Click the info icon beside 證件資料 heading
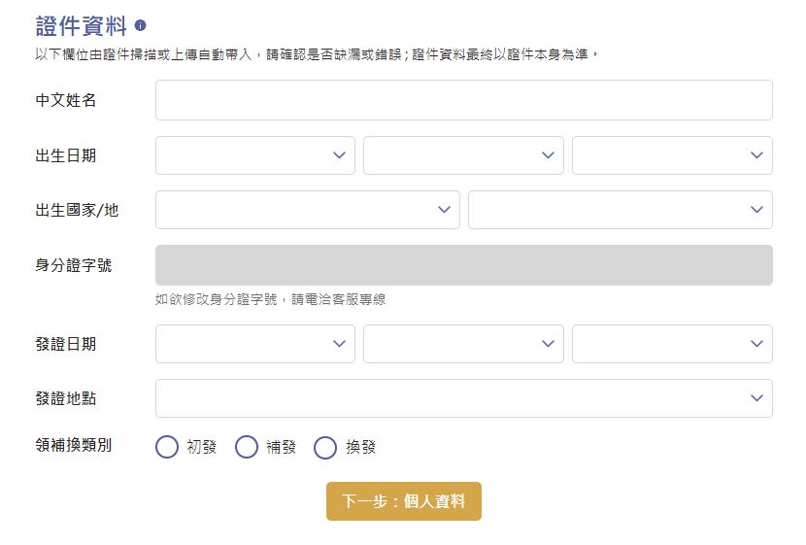806x545 pixels. coord(141,25)
